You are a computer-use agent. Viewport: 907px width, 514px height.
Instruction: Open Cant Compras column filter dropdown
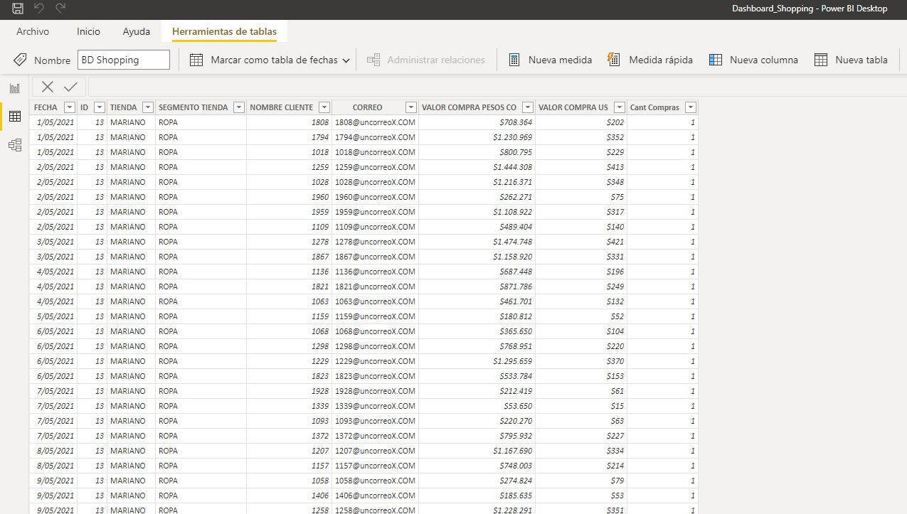(x=690, y=107)
